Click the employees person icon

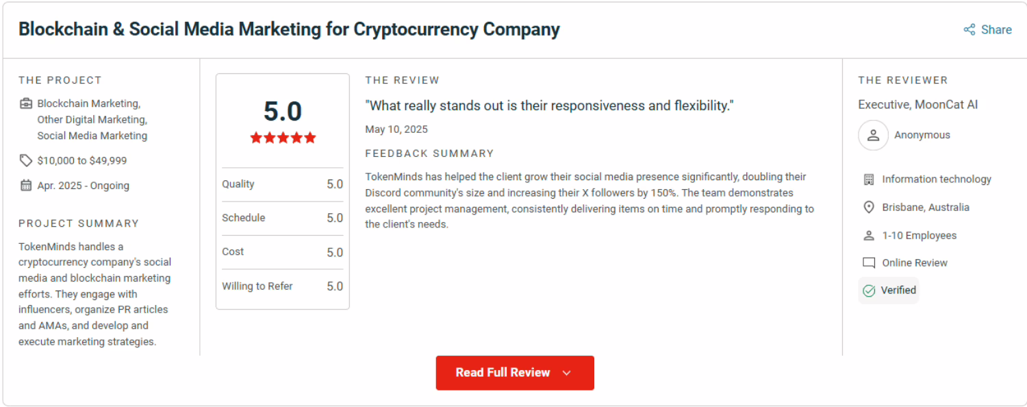click(869, 236)
